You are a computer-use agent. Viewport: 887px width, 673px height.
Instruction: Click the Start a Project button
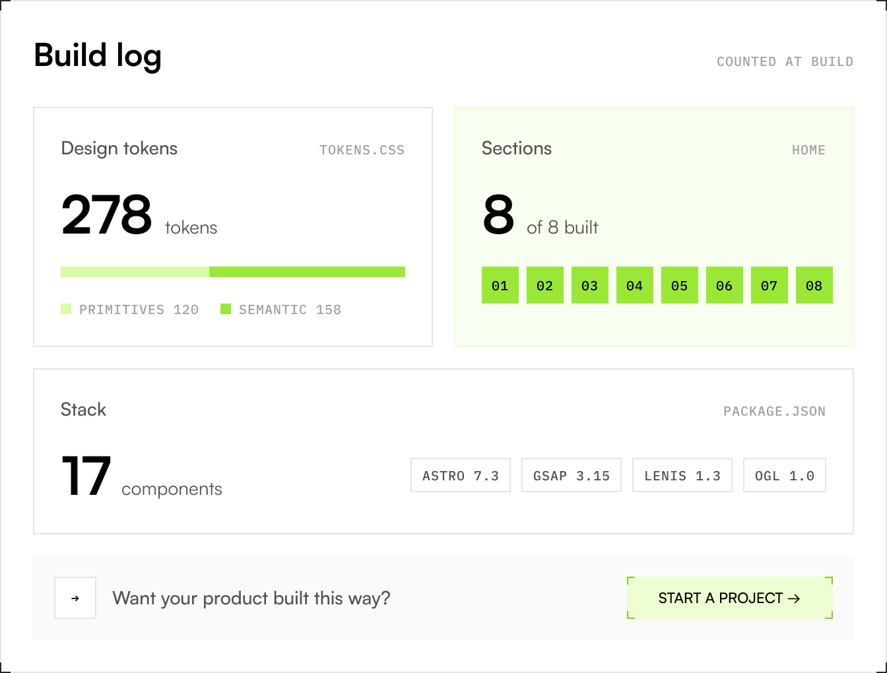point(730,598)
